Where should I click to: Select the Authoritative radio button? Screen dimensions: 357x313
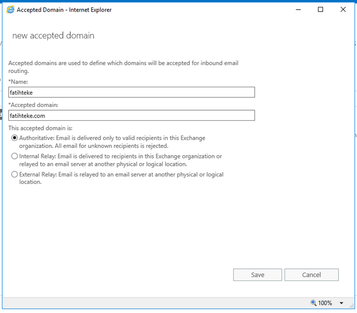14,138
